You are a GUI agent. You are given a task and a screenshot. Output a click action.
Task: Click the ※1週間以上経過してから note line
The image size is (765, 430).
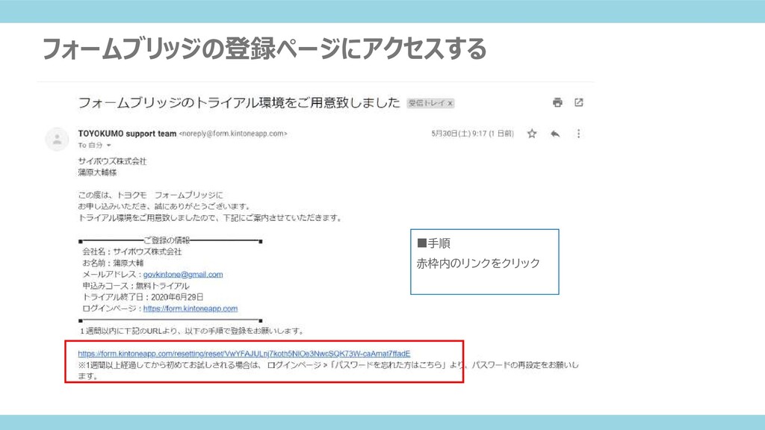pyautogui.click(x=328, y=370)
